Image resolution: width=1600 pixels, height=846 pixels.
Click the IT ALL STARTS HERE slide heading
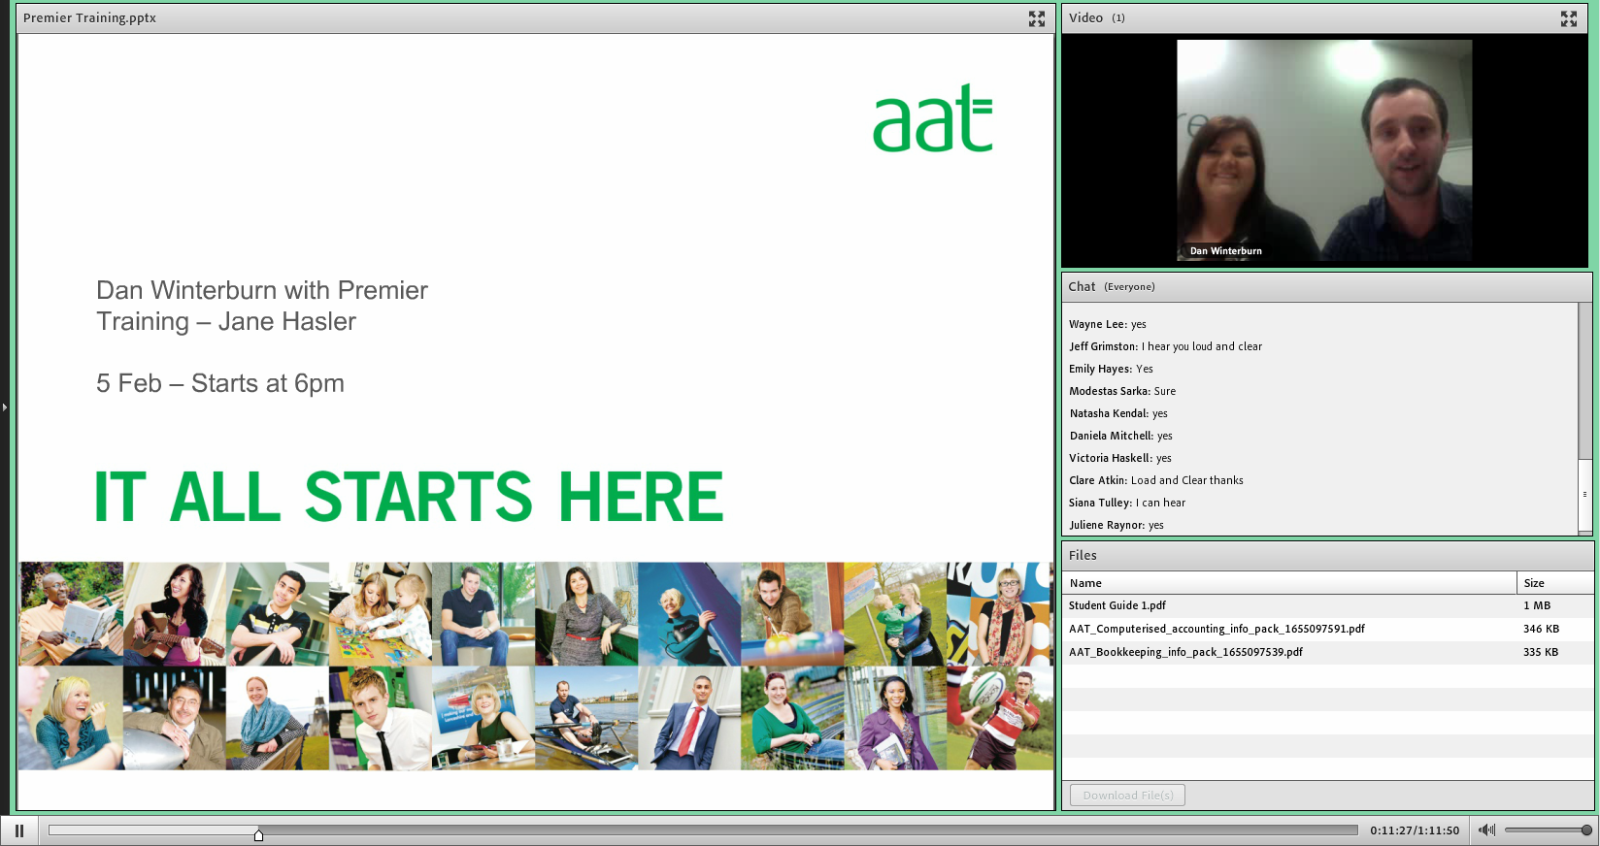point(409,497)
